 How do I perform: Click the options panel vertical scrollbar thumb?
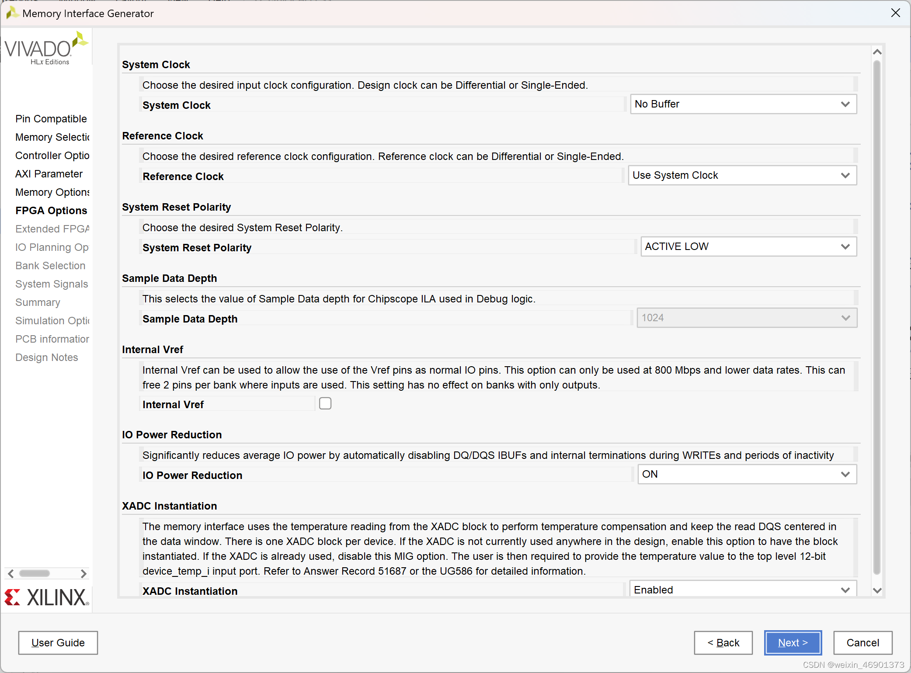[877, 317]
